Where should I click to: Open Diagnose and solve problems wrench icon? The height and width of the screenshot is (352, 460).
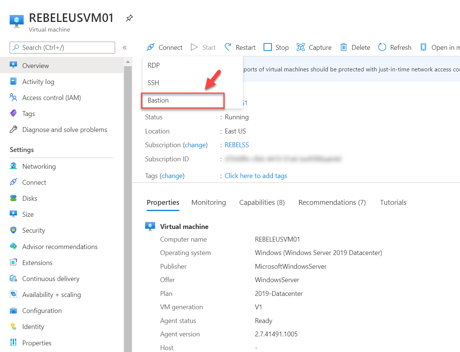(13, 129)
